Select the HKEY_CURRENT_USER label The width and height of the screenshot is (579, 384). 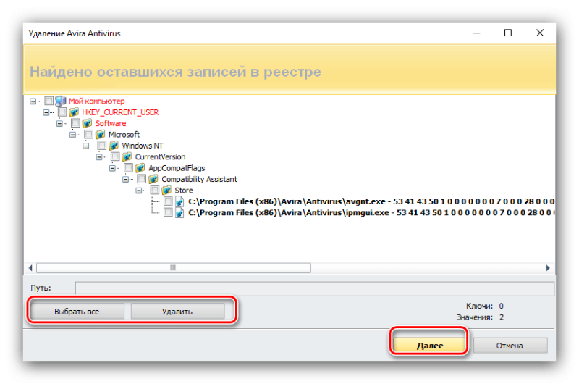pos(120,112)
